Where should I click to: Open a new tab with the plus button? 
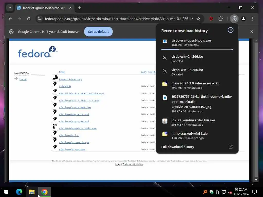(x=80, y=8)
